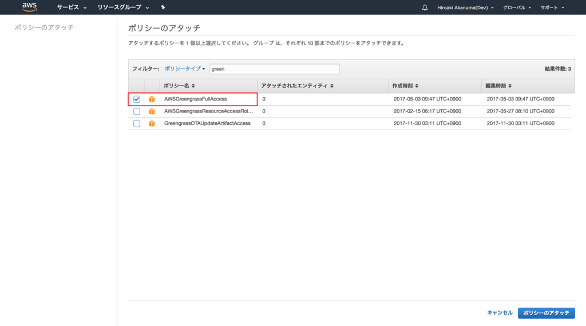This screenshot has height=326, width=586.
Task: Click edit time 2017-05-27 08:10 UTC+0900
Action: [x=520, y=111]
